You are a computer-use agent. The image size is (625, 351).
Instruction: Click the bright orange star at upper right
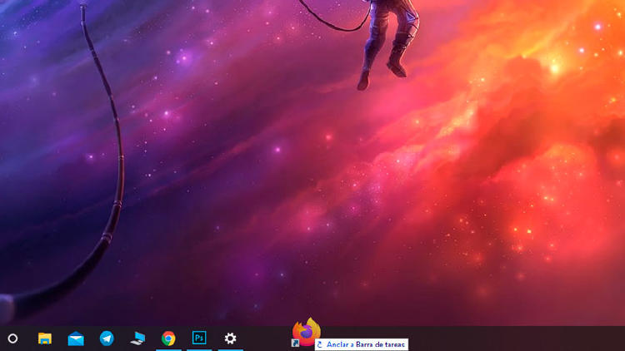click(x=555, y=68)
